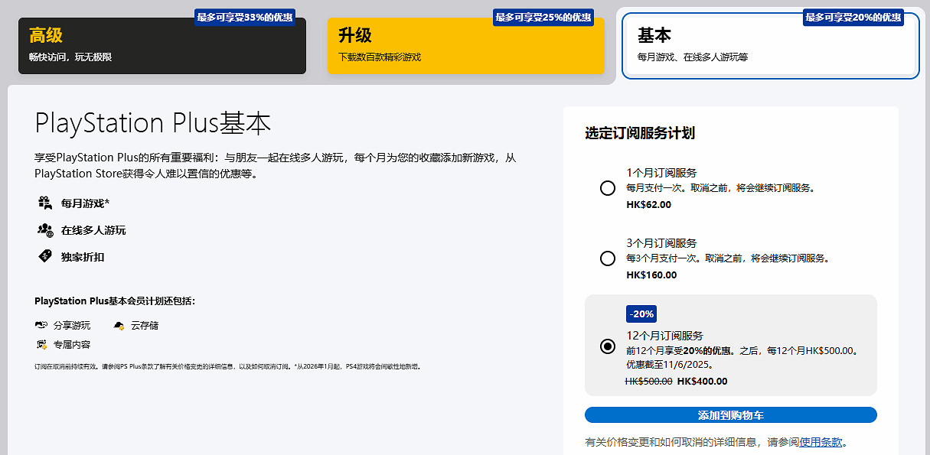930x455 pixels.
Task: Click the exclusive content icon beside 专属内容
Action: tap(43, 343)
